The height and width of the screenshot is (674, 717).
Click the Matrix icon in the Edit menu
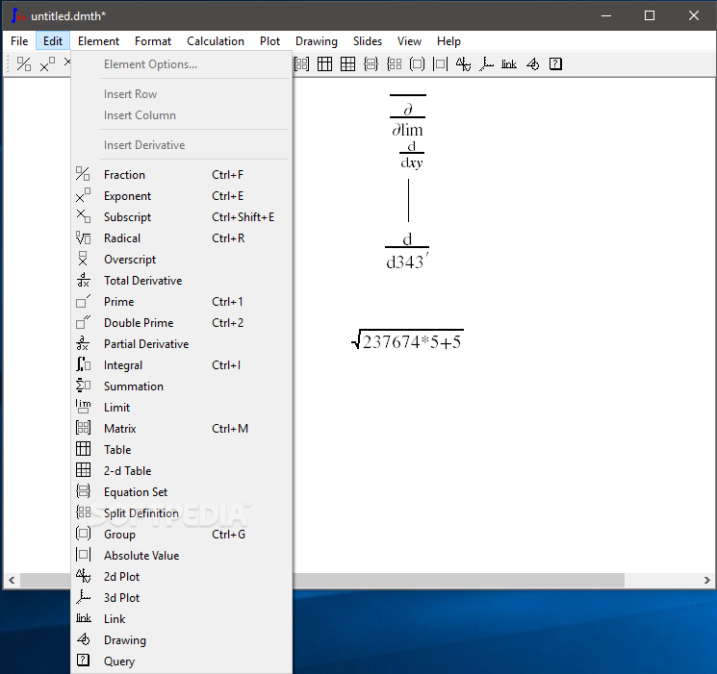[83, 428]
